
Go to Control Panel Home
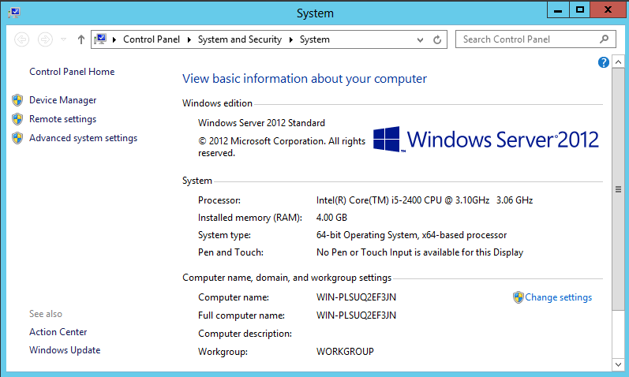click(72, 72)
